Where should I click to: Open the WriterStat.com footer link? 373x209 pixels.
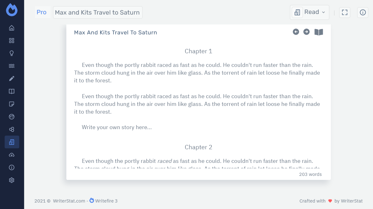coord(69,201)
